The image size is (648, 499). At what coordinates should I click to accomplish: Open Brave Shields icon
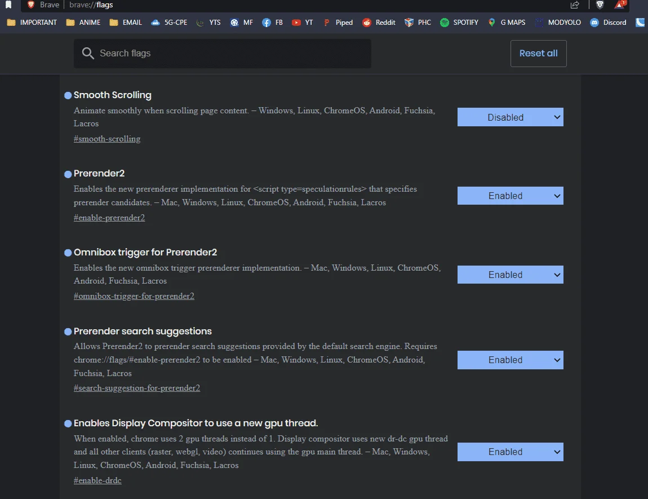pos(600,5)
